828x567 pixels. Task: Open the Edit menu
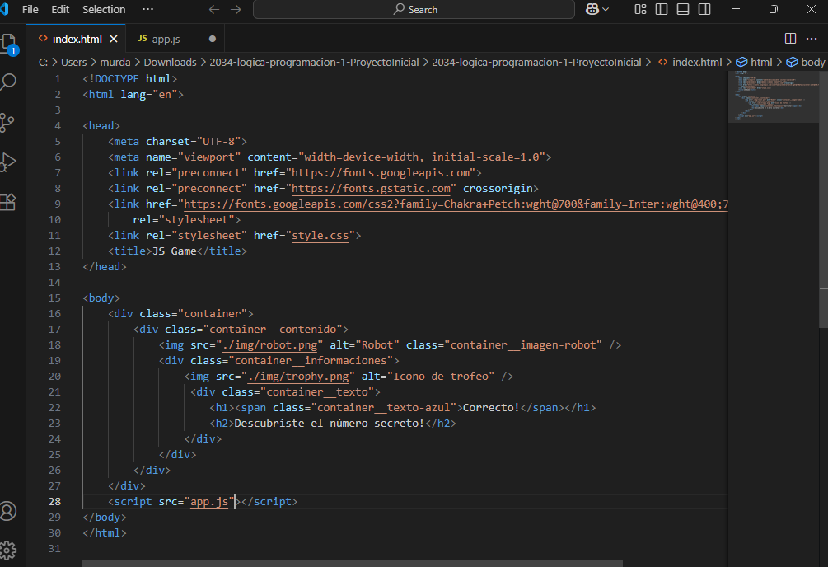(60, 10)
